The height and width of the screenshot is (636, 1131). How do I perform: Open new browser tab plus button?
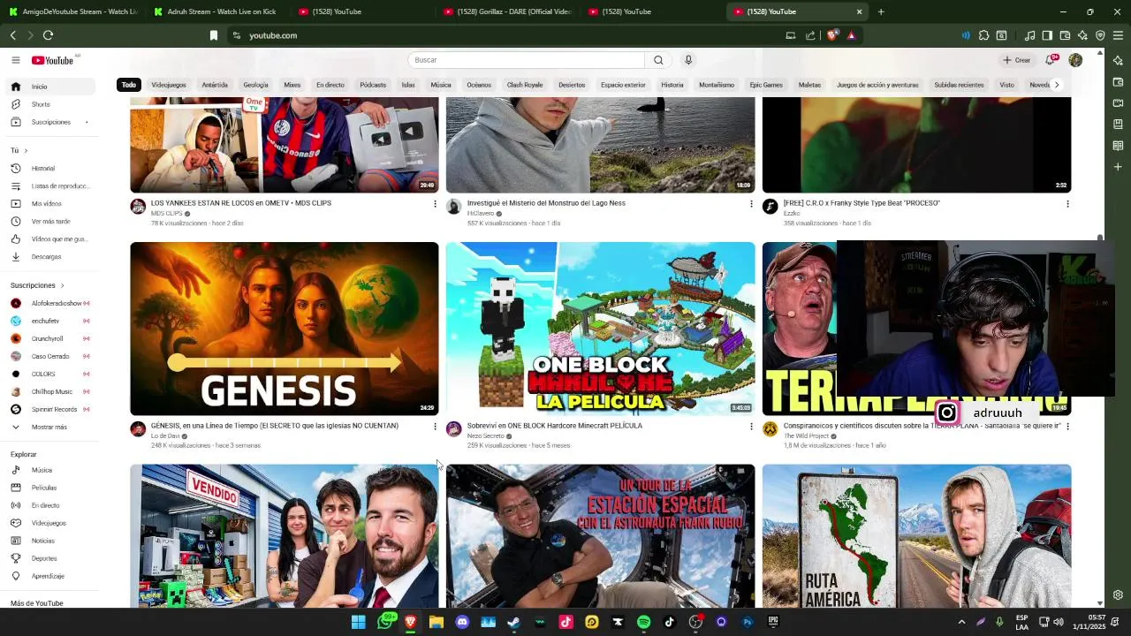[881, 11]
